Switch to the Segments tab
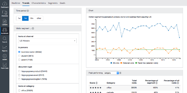 (53, 3)
